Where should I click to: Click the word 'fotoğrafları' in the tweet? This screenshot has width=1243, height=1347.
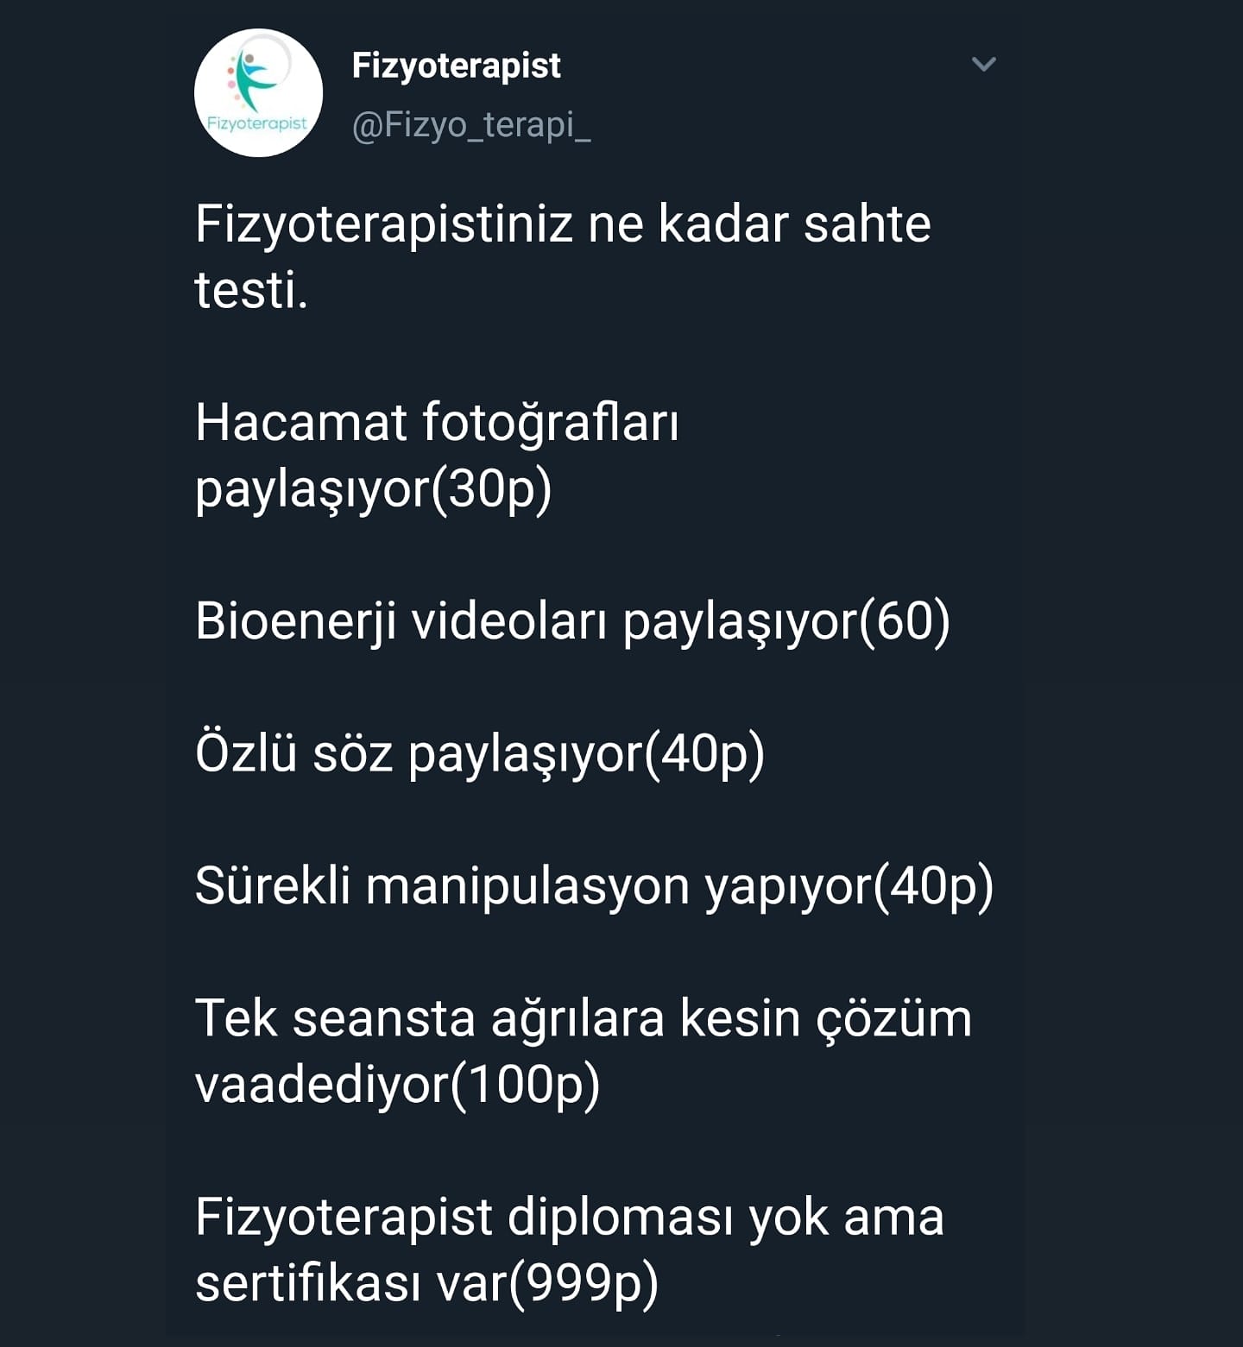[x=551, y=425]
